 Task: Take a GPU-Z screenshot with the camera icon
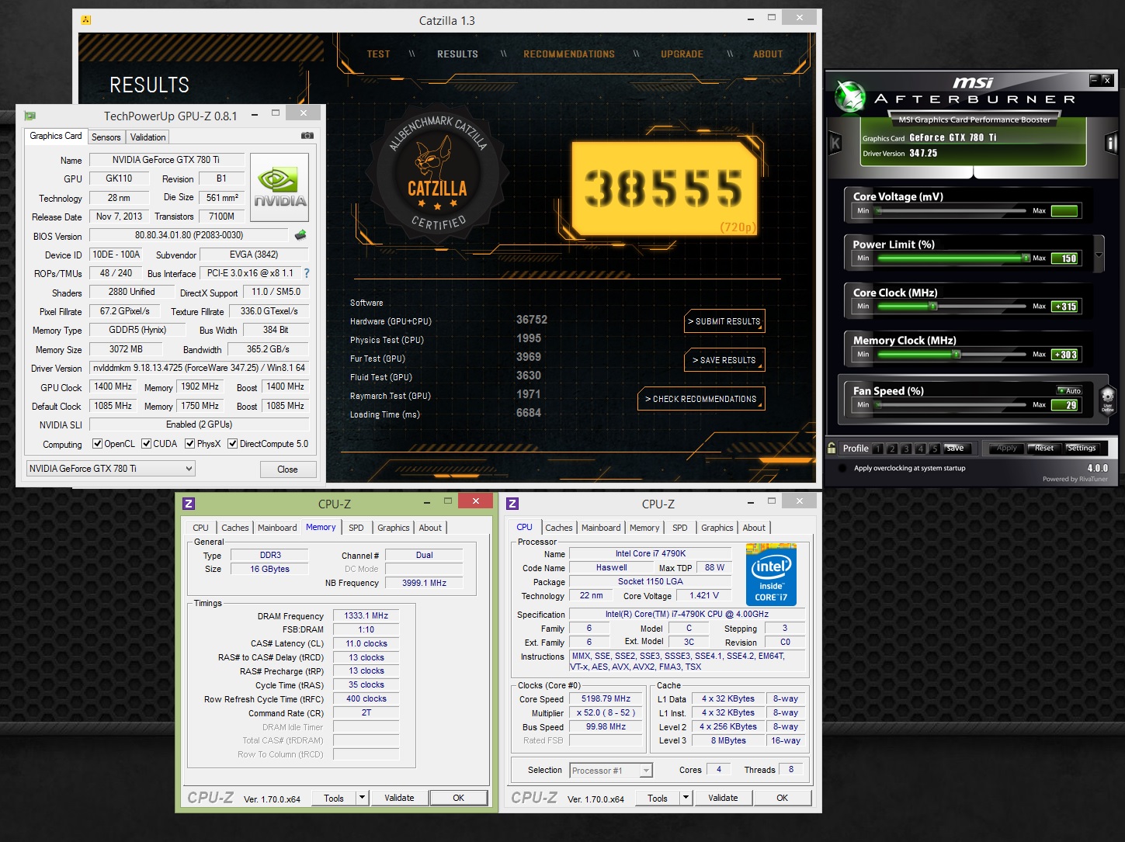click(307, 136)
